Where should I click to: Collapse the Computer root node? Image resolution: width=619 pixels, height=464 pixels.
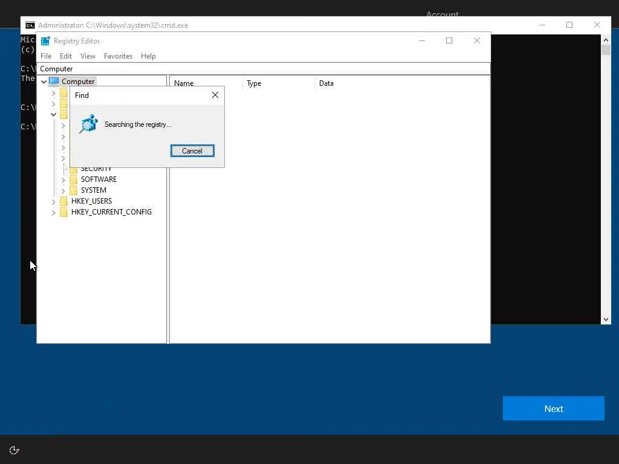point(44,82)
